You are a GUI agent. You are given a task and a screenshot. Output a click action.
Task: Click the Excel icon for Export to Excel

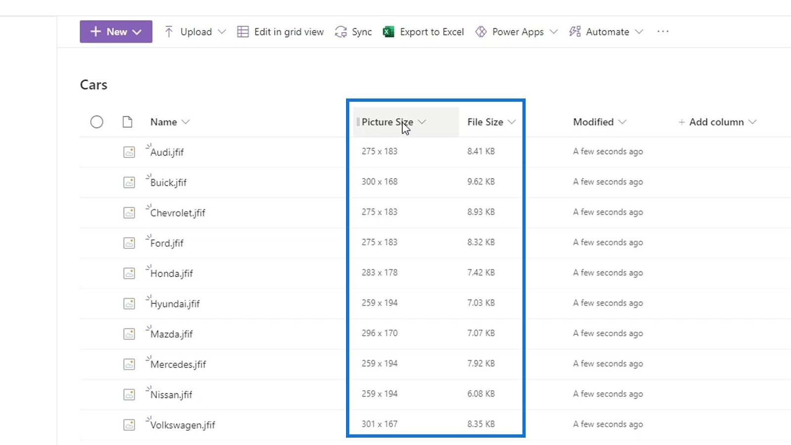[x=389, y=32]
